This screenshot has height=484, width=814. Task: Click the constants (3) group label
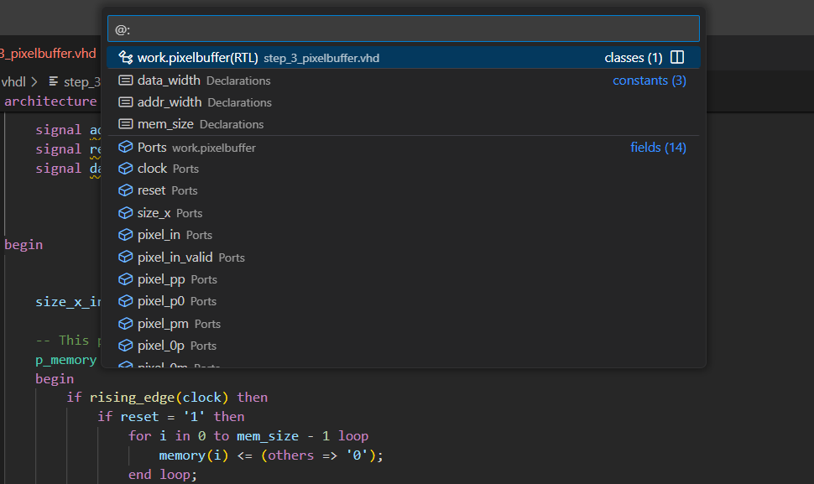point(649,81)
